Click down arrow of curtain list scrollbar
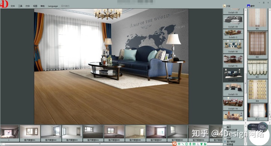The image size is (271, 146). pyautogui.click(x=270, y=119)
